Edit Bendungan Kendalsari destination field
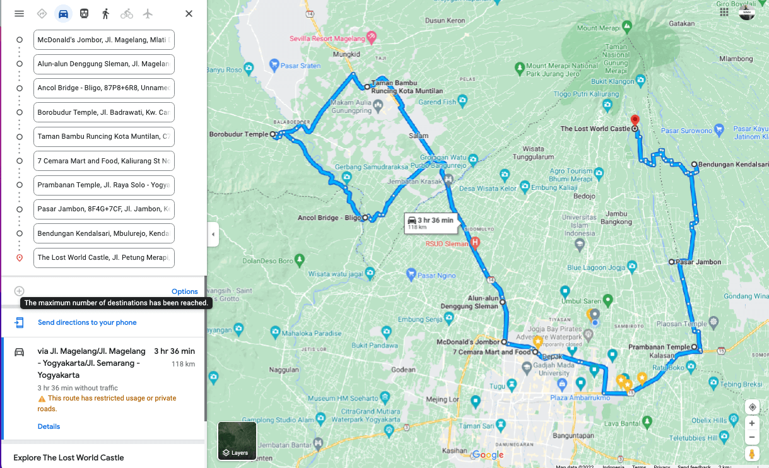 [x=104, y=233]
